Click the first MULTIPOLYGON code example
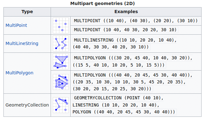Image resolution: width=205 pixels, height=119 pixels. 133,62
